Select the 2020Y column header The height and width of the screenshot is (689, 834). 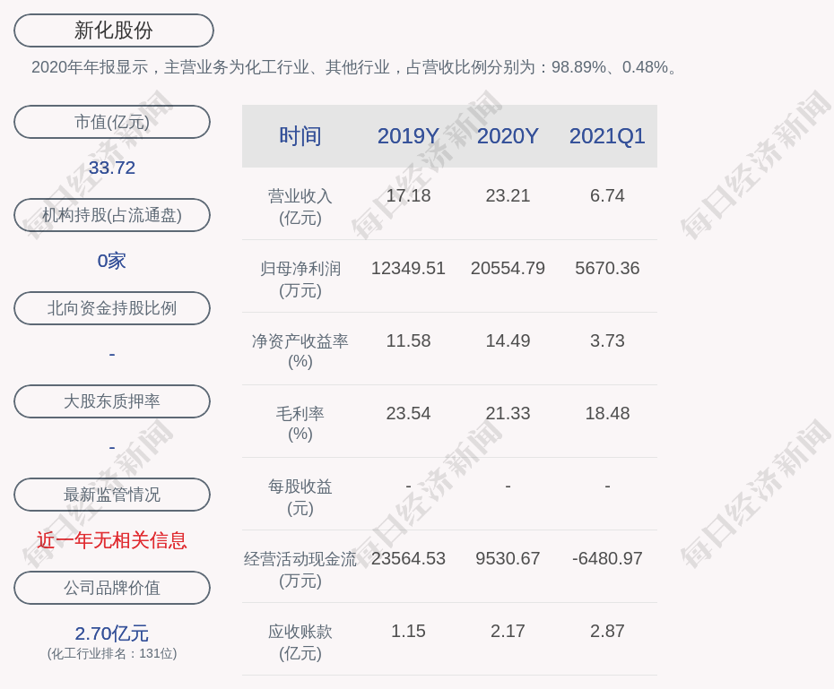[x=508, y=135]
